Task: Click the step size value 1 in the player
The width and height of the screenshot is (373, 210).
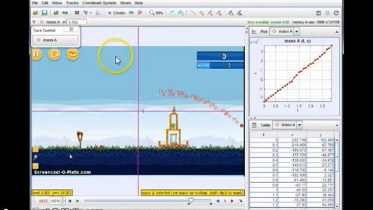Action: point(225,201)
